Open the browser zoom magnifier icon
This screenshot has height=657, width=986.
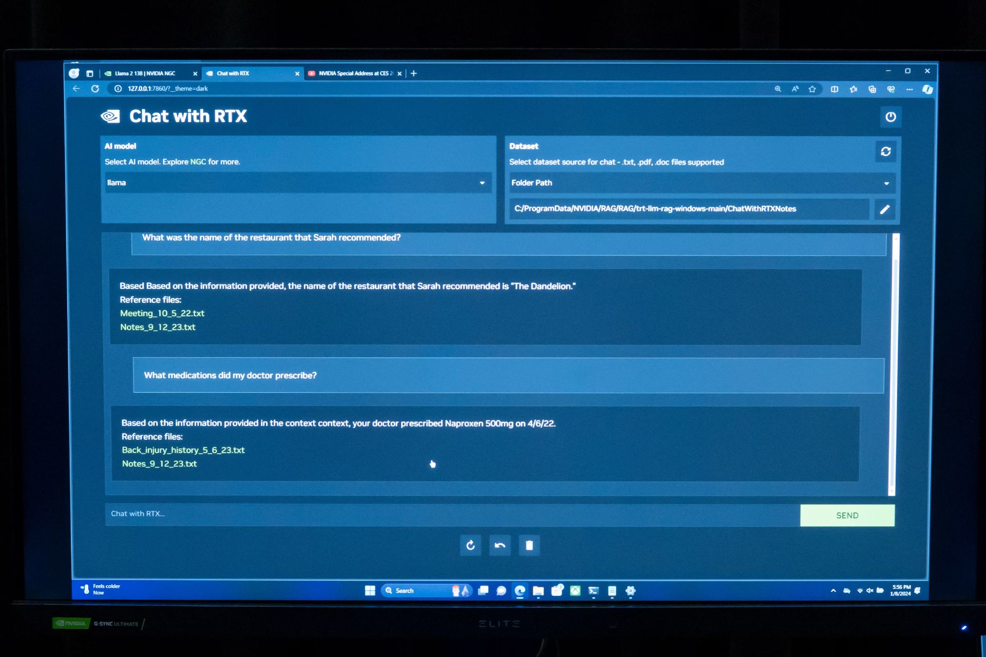[778, 89]
